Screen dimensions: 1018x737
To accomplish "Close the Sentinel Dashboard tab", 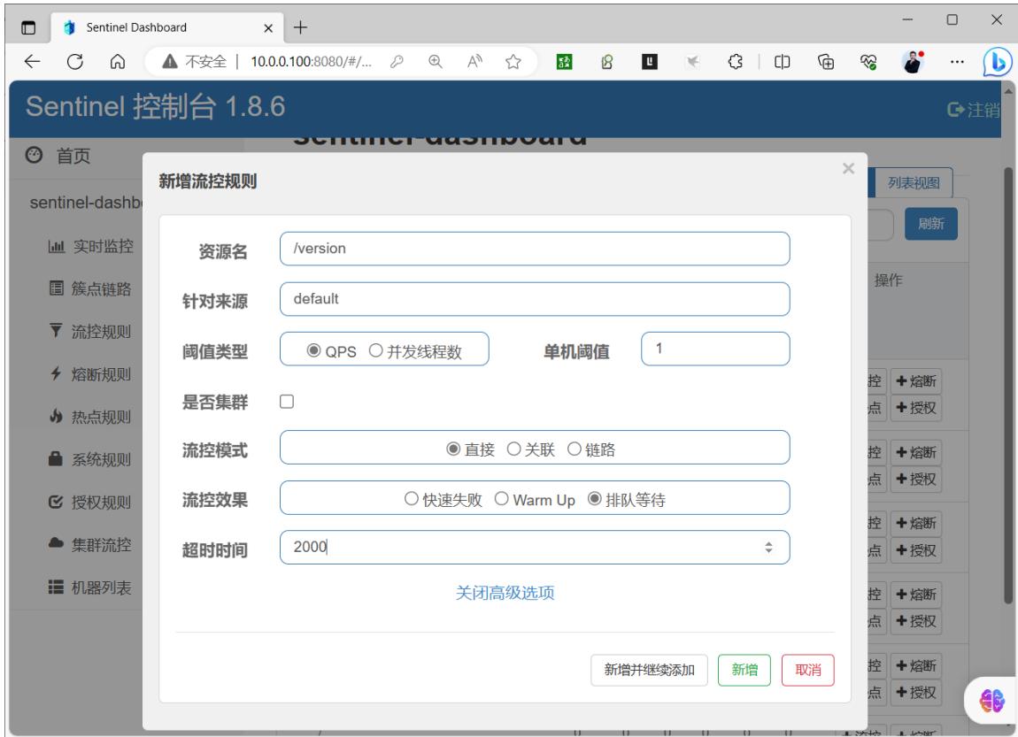I will tap(268, 28).
